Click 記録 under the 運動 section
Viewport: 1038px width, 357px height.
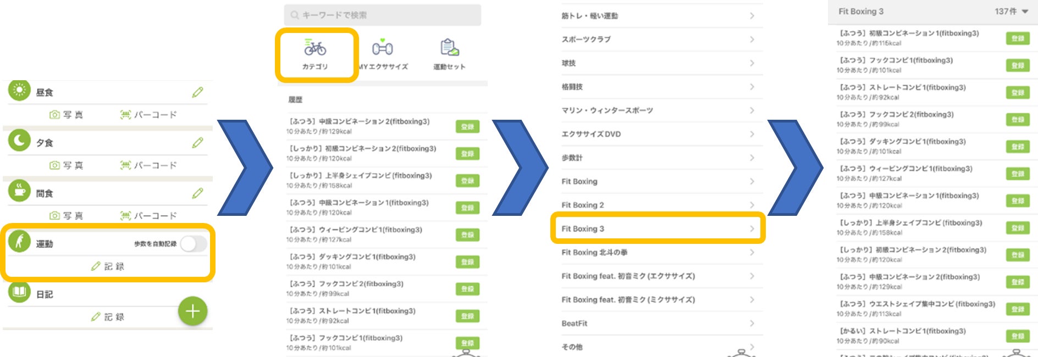click(108, 266)
